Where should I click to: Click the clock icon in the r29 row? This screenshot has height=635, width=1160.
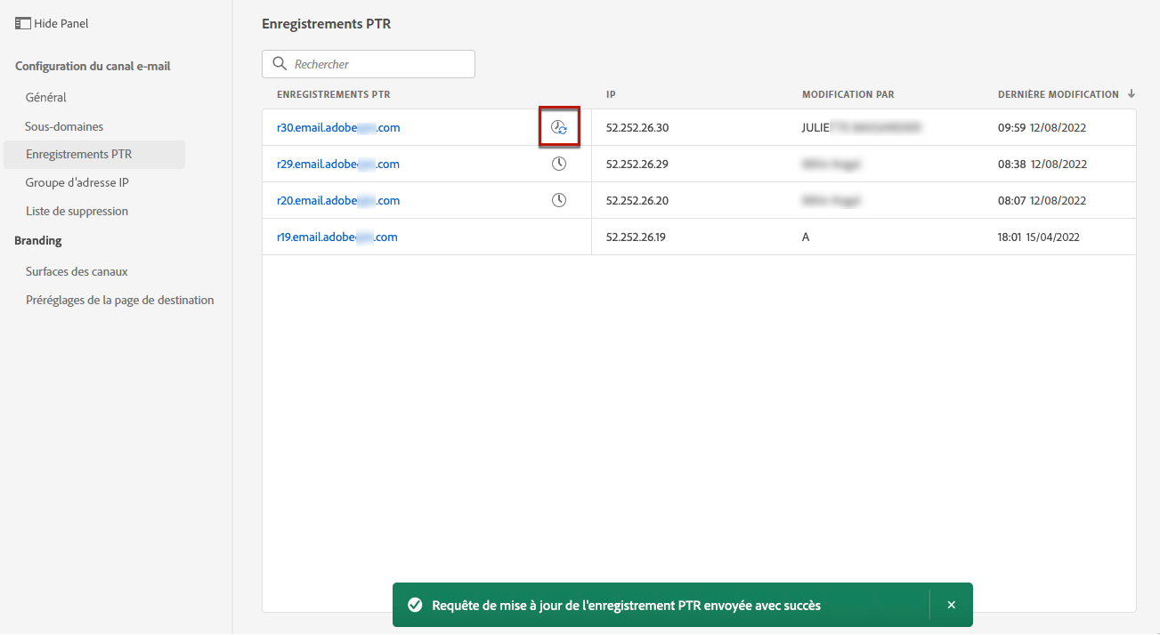(559, 164)
